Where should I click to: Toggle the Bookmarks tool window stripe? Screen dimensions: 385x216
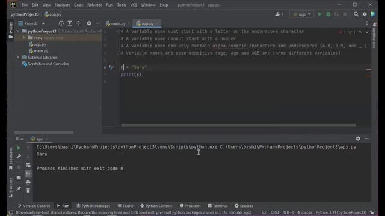pyautogui.click(x=11, y=158)
